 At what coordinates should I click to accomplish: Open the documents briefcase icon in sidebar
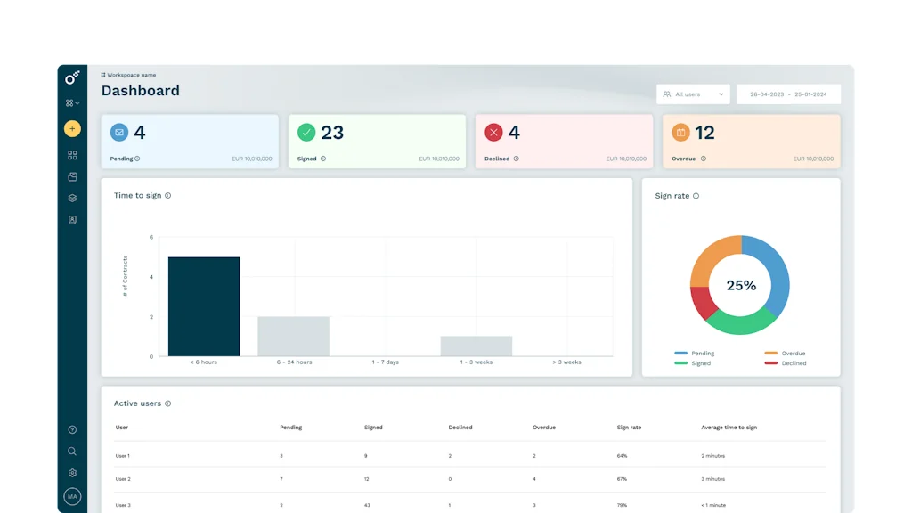72,176
